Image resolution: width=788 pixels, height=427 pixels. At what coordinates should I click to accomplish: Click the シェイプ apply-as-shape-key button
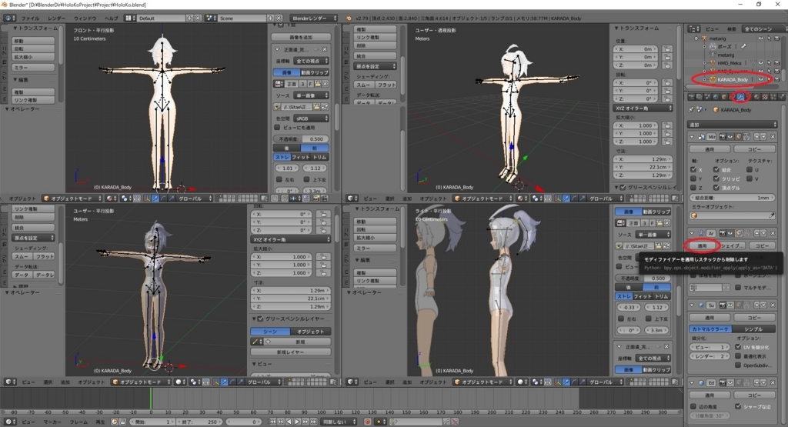(x=733, y=245)
